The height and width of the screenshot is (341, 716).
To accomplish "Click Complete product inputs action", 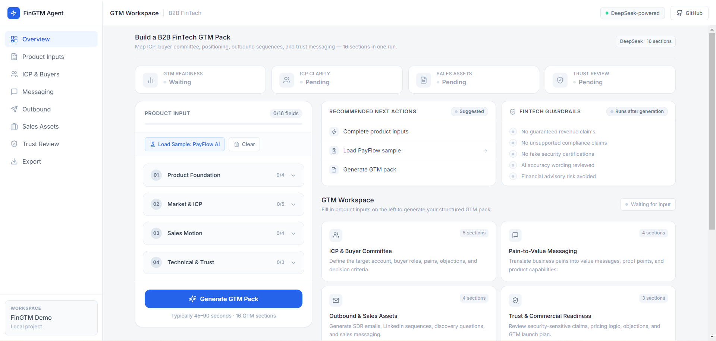I will 409,132.
